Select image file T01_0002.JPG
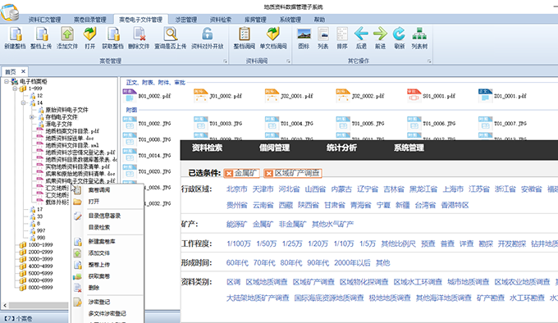 pos(147,124)
